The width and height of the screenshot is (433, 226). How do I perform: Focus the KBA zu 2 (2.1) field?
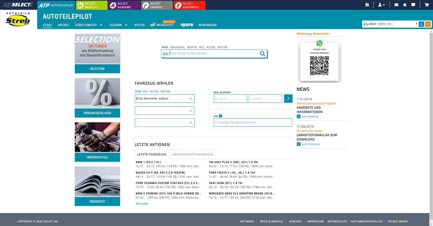pyautogui.click(x=230, y=99)
